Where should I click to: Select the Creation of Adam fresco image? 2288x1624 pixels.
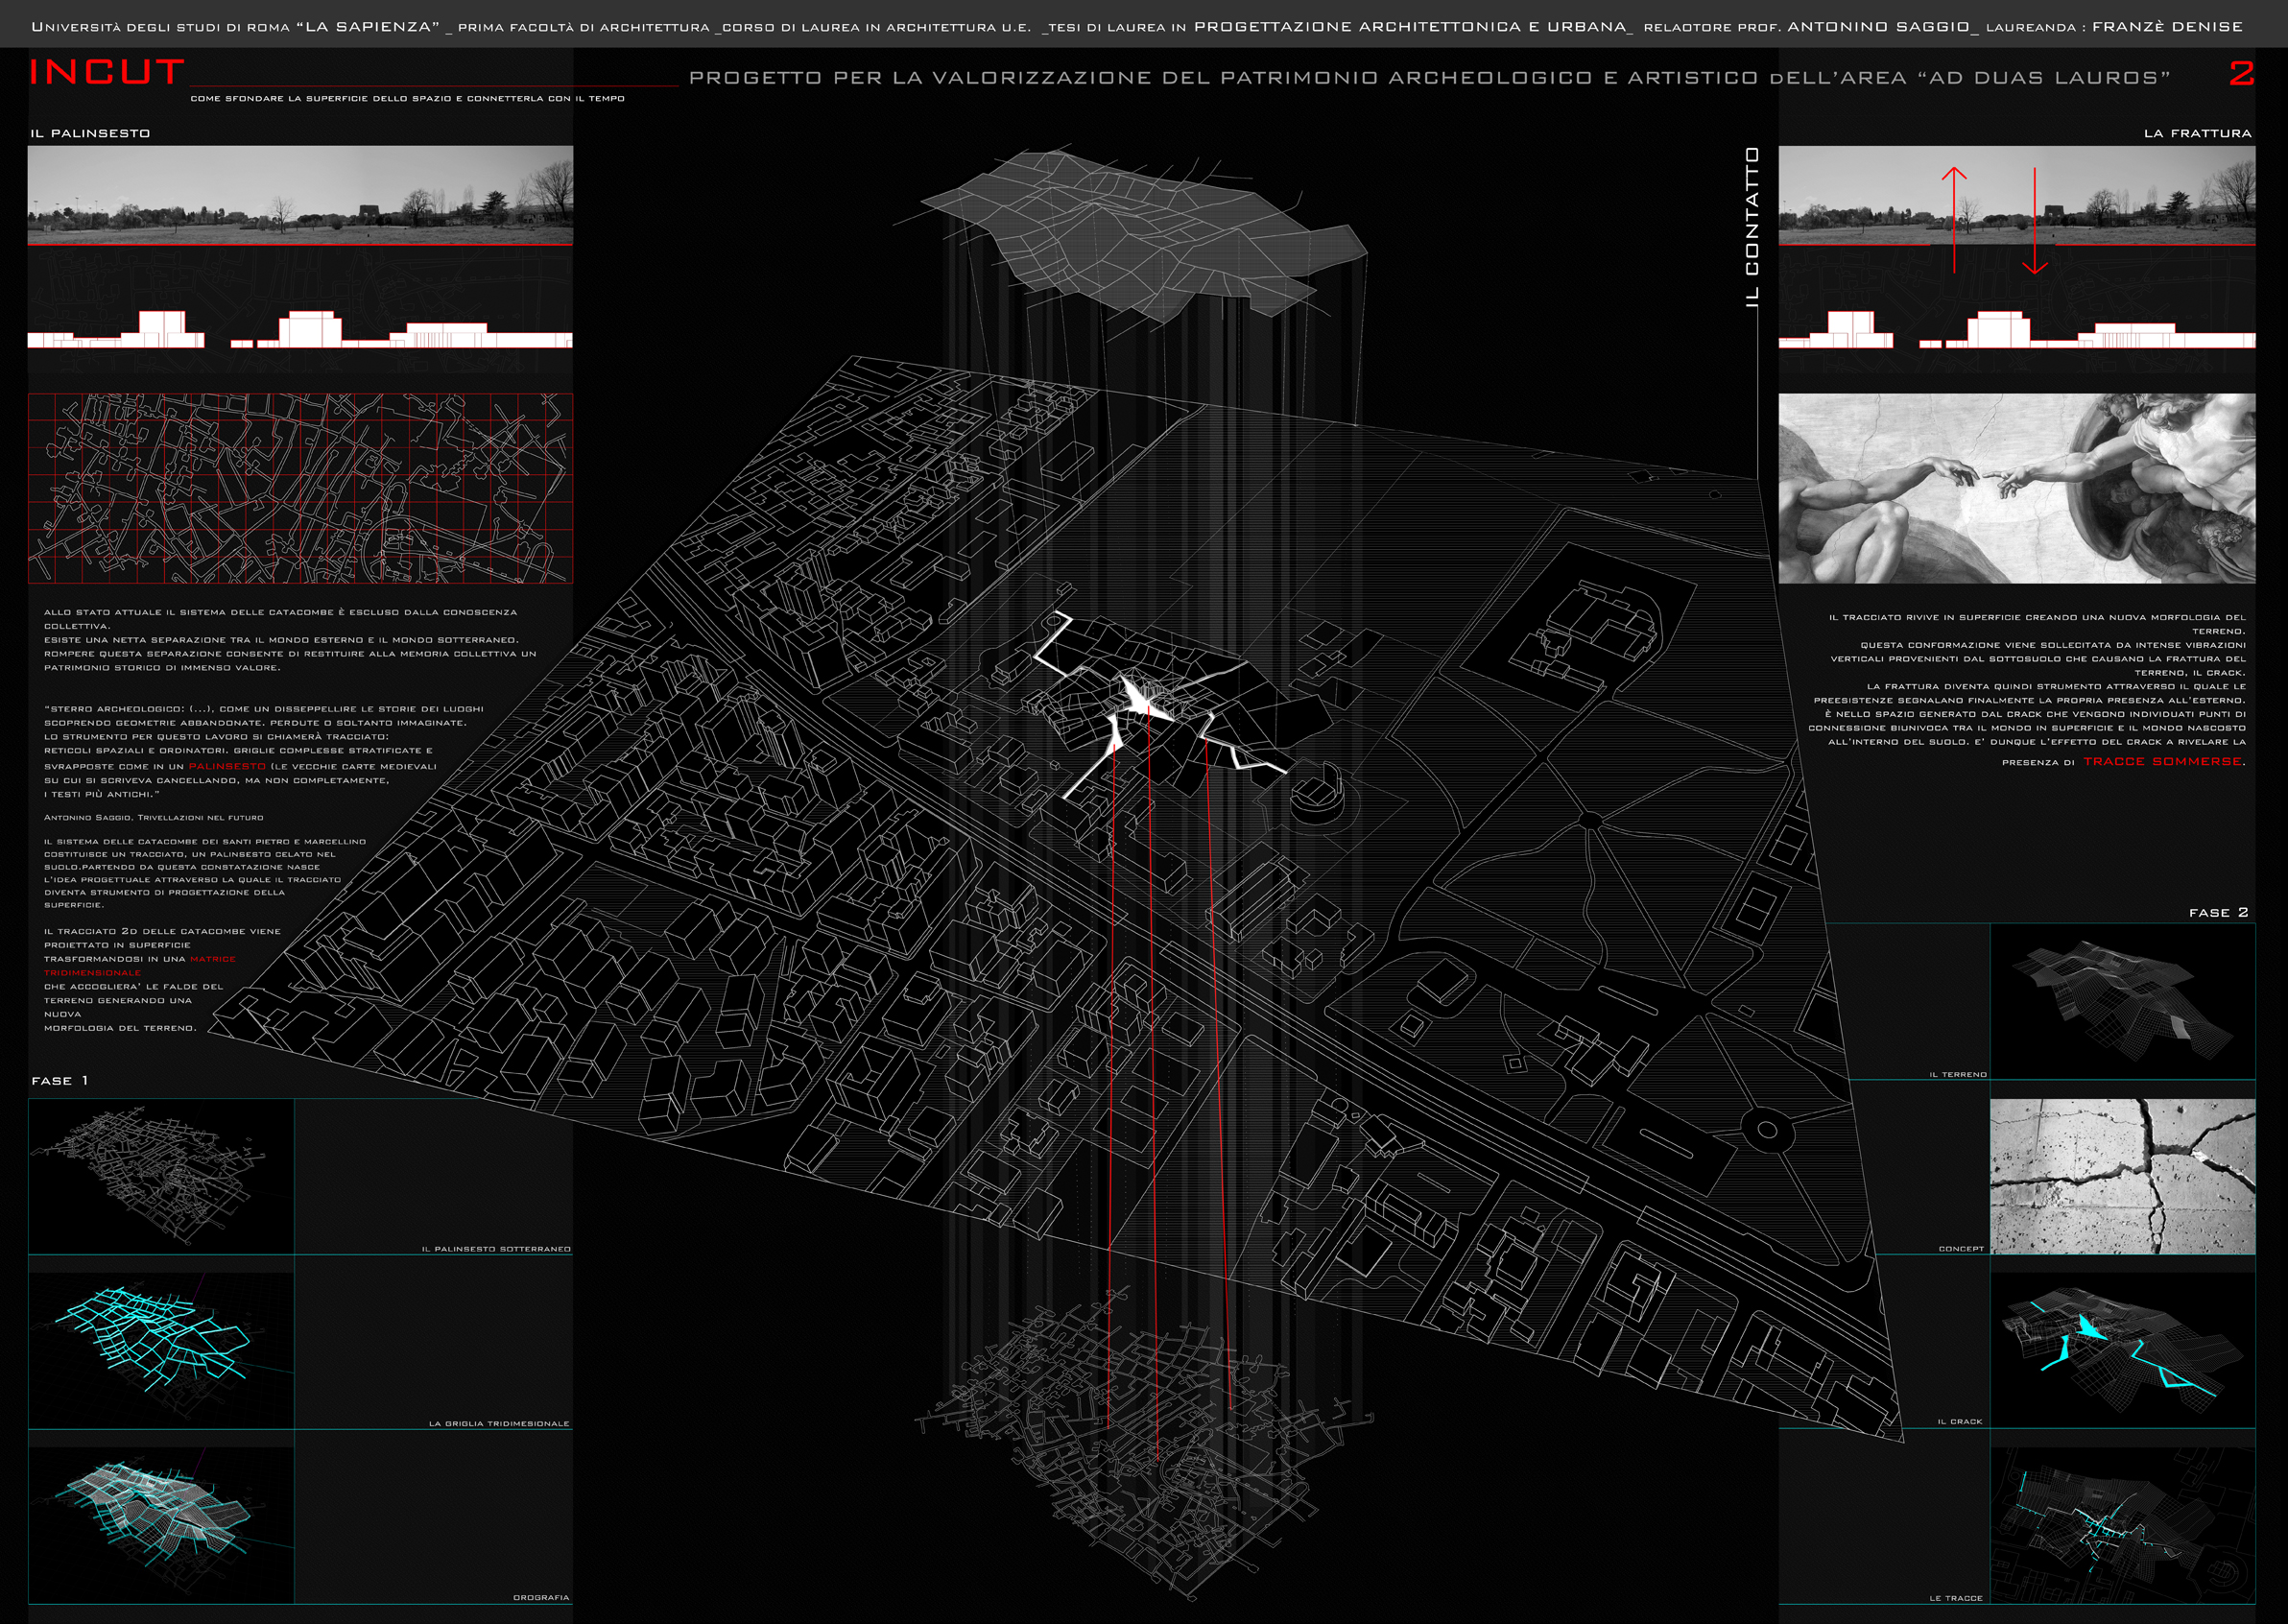pyautogui.click(x=2016, y=488)
